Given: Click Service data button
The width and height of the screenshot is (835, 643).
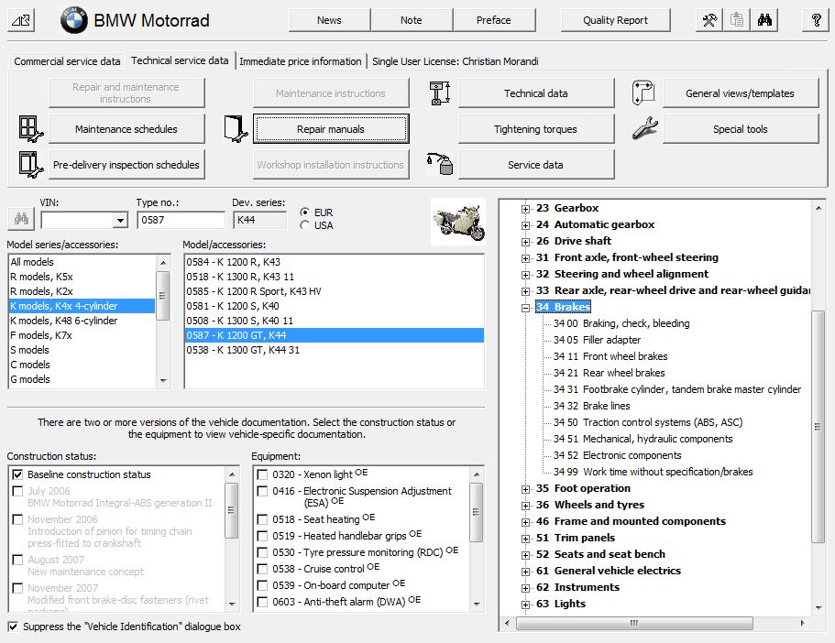Looking at the screenshot, I should click(x=535, y=165).
